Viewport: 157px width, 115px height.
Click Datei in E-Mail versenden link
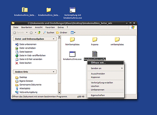31,59
